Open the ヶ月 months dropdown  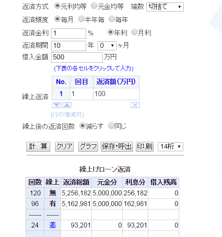click(x=107, y=46)
